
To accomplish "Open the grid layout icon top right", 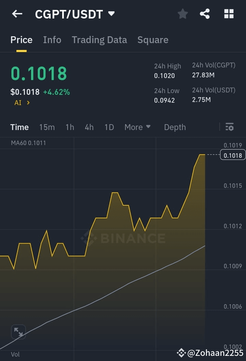I will [228, 14].
